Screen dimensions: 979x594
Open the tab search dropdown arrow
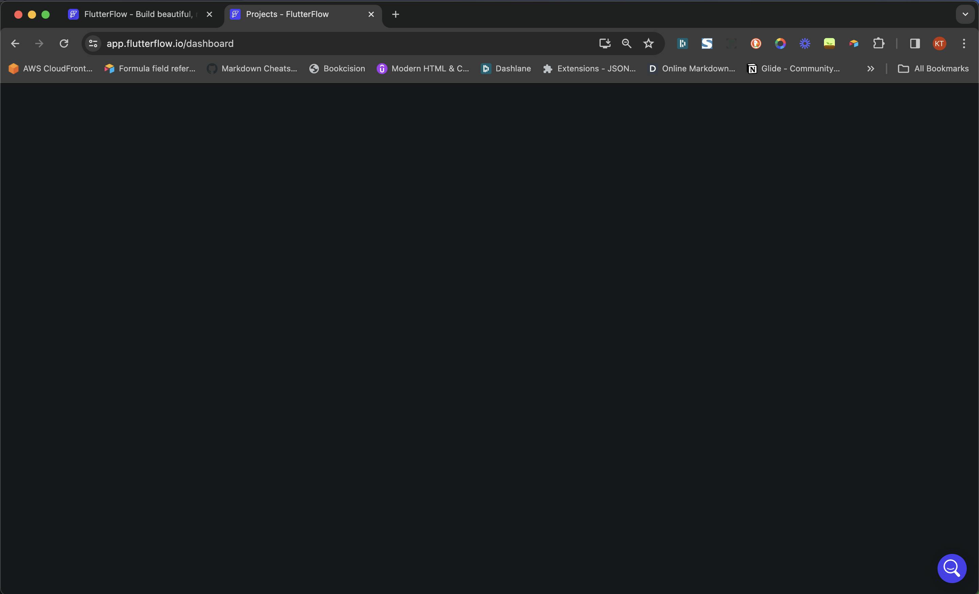[965, 14]
